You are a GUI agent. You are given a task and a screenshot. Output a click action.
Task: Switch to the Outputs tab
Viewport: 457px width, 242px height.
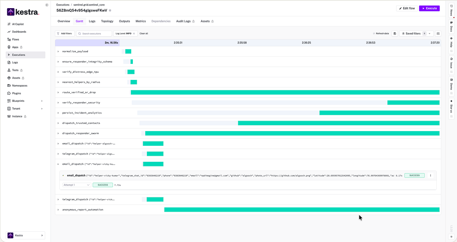(124, 21)
